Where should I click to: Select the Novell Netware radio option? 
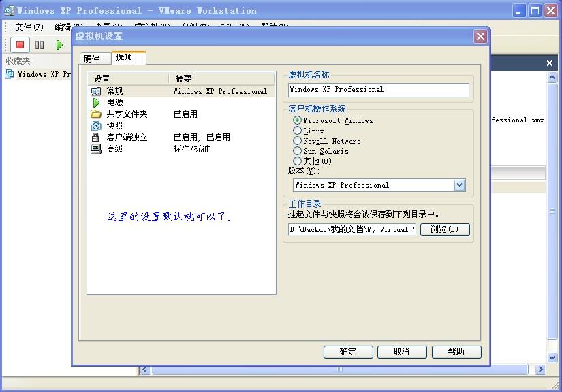click(x=298, y=141)
